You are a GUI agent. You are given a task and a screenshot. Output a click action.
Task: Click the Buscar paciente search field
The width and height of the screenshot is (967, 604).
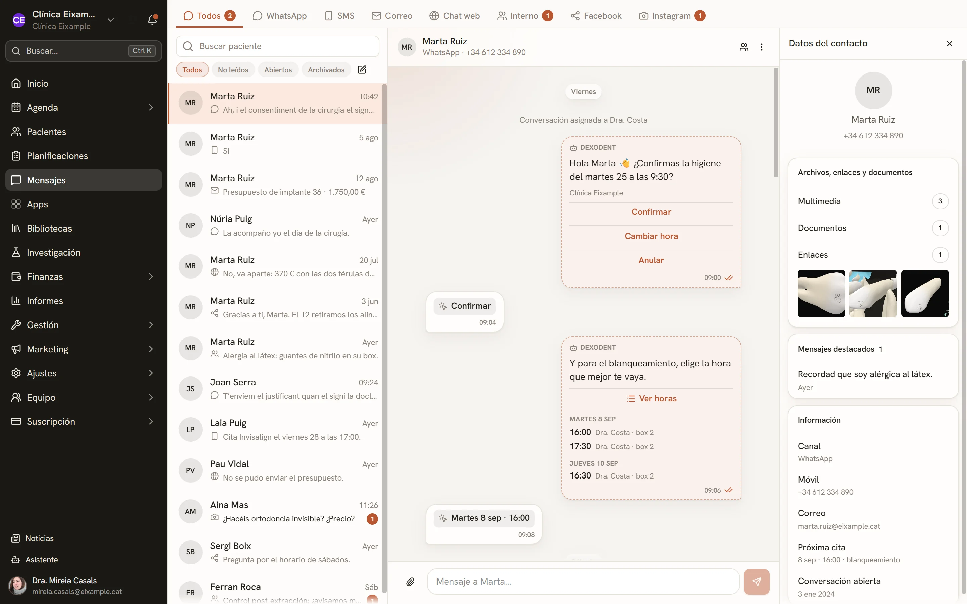278,46
